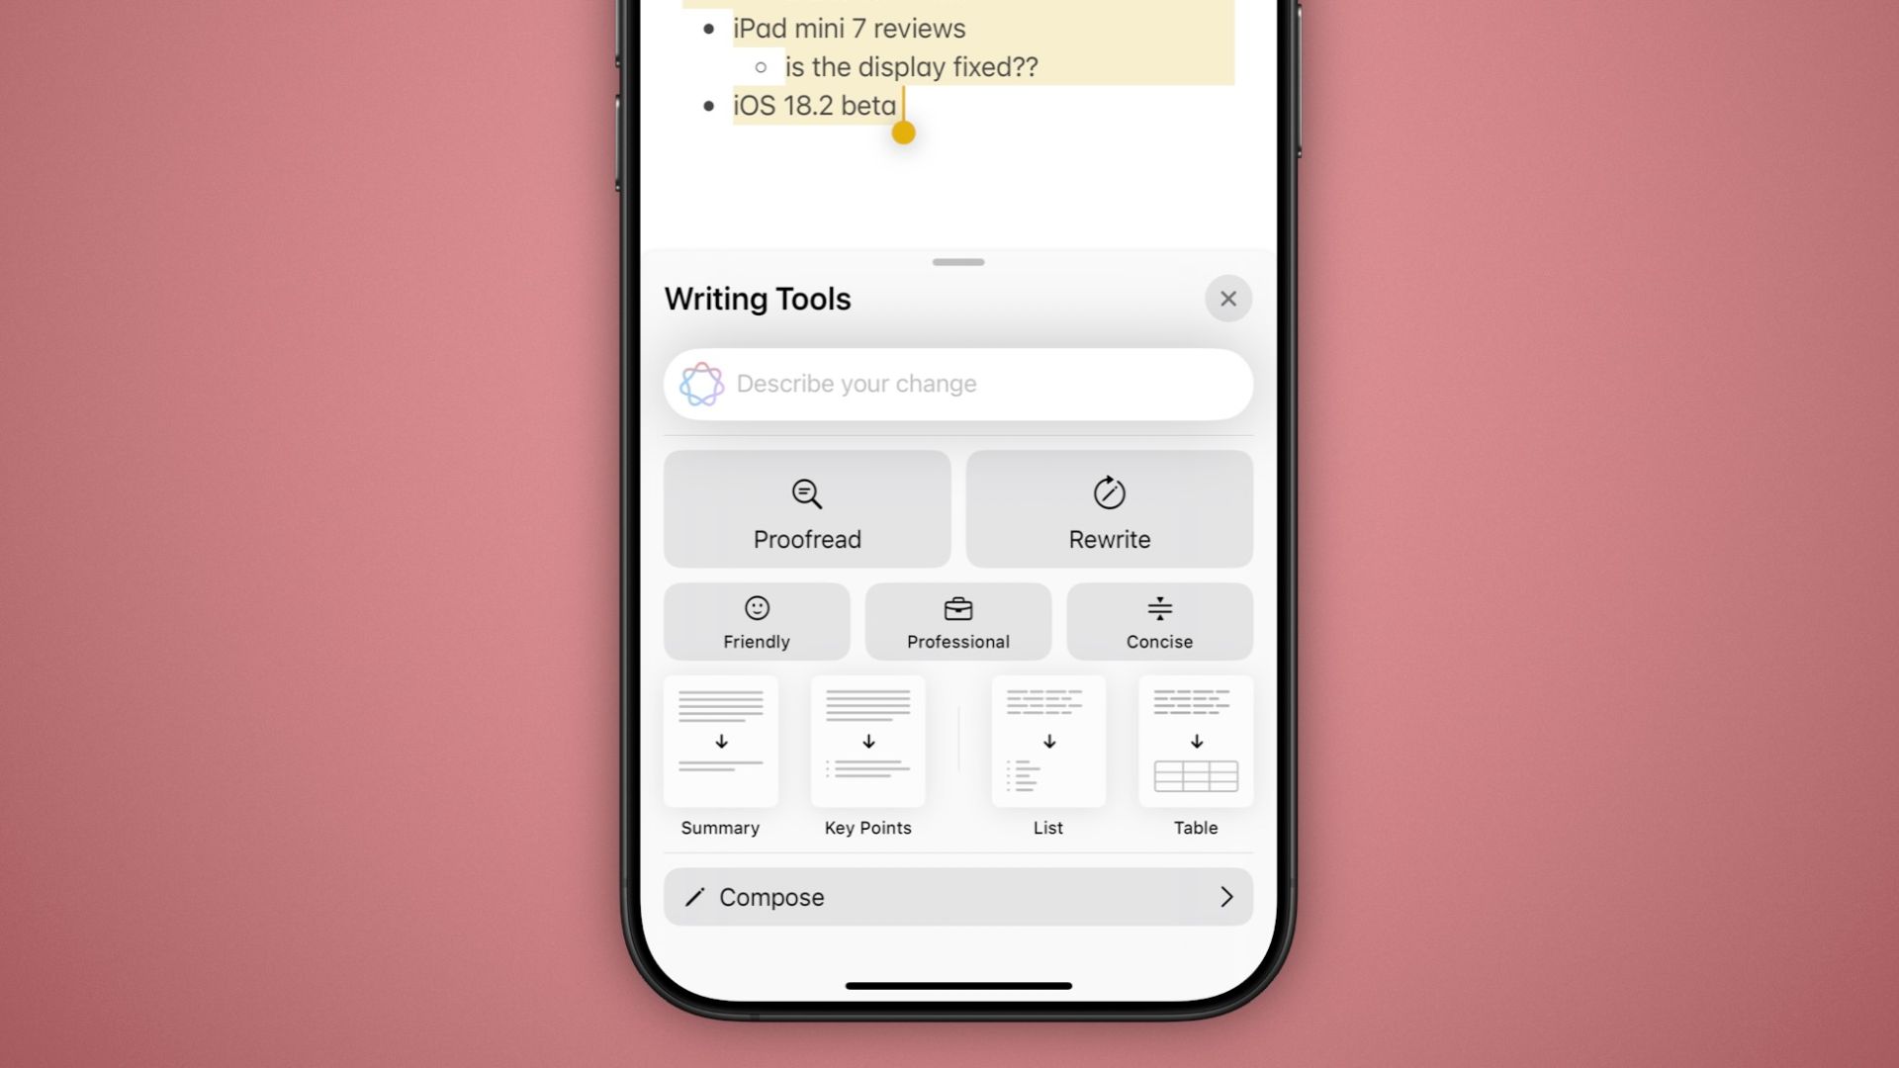Tap the iOS 18.2 beta bullet item

(x=814, y=104)
